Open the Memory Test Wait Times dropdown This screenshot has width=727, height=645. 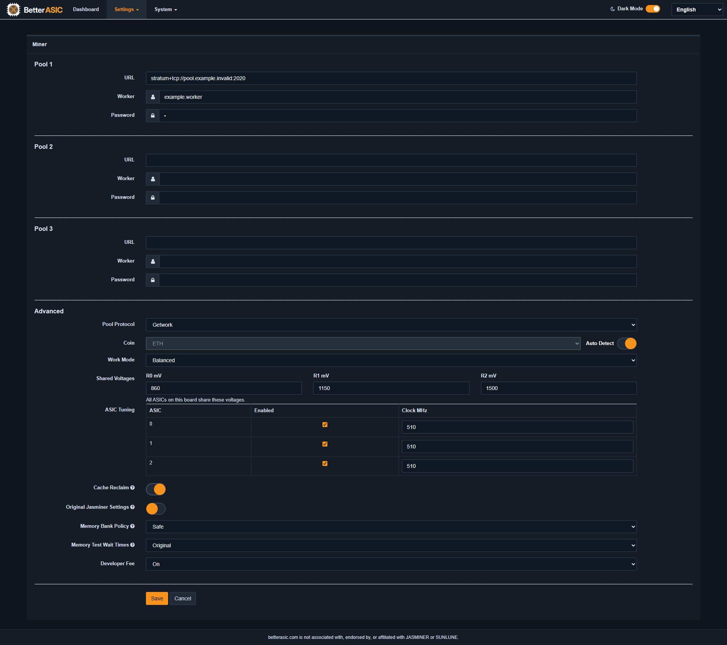[x=391, y=545]
